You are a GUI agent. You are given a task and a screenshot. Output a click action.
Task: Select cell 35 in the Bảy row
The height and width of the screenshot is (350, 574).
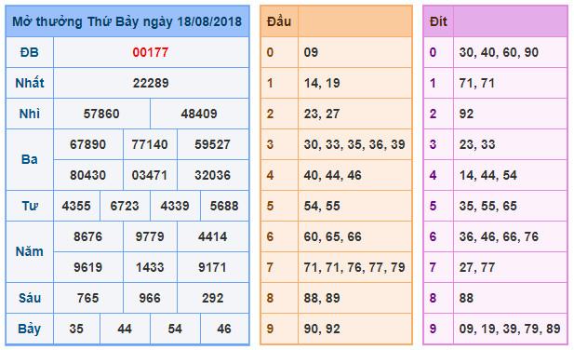[x=76, y=330]
